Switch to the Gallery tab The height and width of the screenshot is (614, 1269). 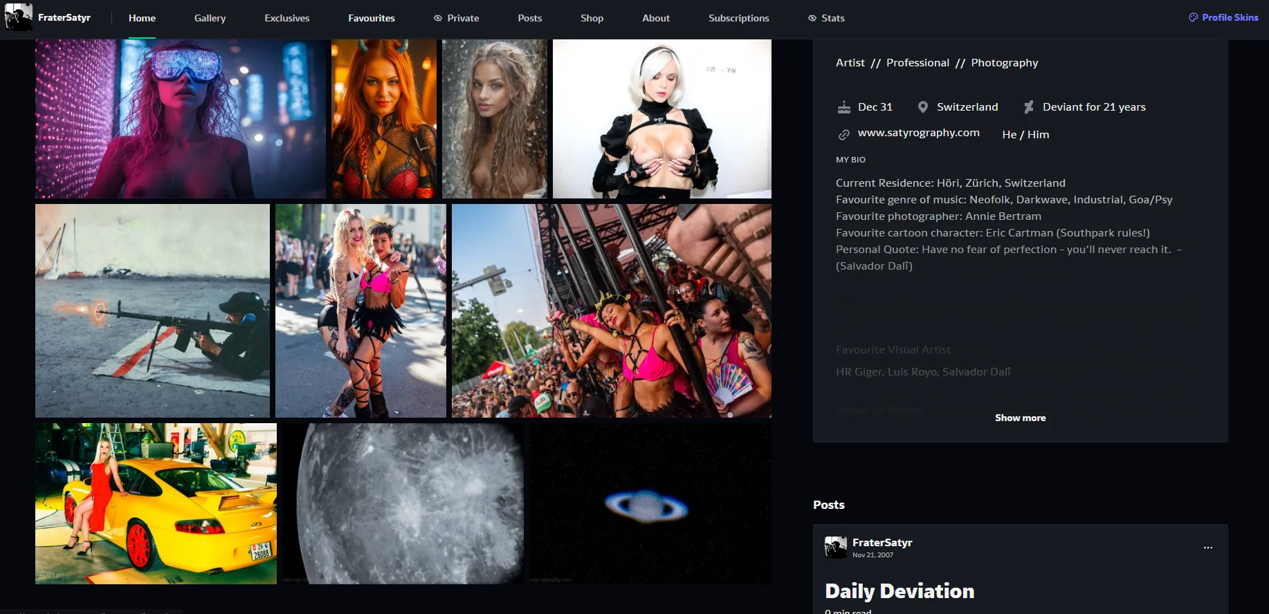pos(210,18)
